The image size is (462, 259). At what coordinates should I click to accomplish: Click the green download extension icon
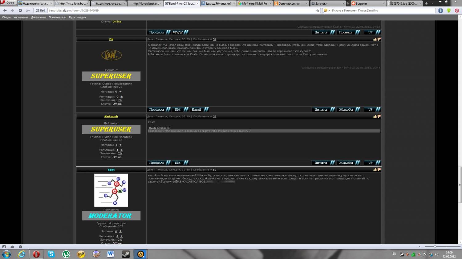point(448,10)
